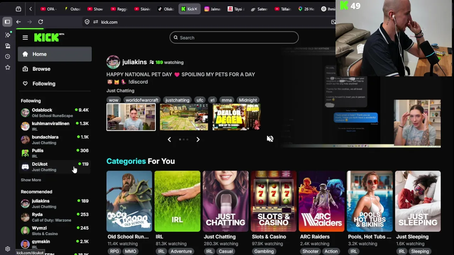
Task: Open the Old School RuneScape category card
Action: [129, 201]
